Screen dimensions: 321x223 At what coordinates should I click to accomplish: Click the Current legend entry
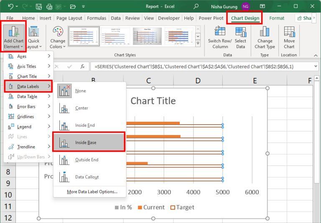pyautogui.click(x=151, y=207)
